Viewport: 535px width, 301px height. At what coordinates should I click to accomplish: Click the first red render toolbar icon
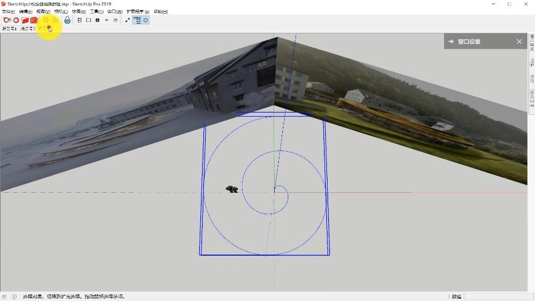tap(7, 20)
